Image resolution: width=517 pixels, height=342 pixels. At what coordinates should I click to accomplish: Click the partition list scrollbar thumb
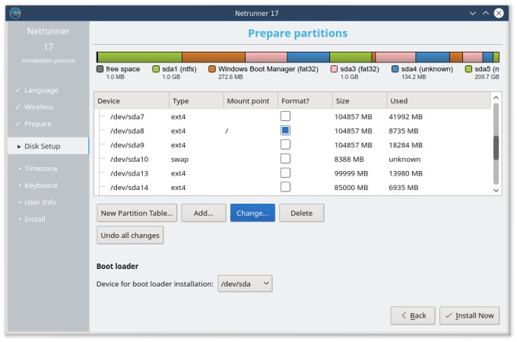click(496, 147)
